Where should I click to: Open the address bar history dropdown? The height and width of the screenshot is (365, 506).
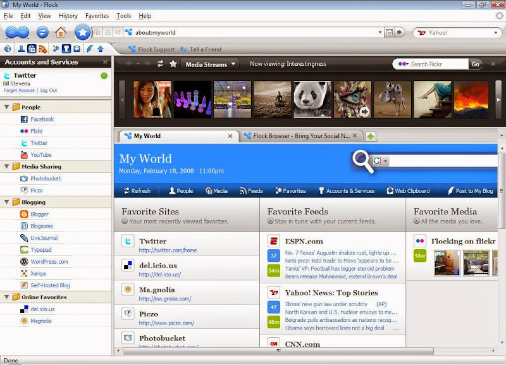click(x=380, y=32)
